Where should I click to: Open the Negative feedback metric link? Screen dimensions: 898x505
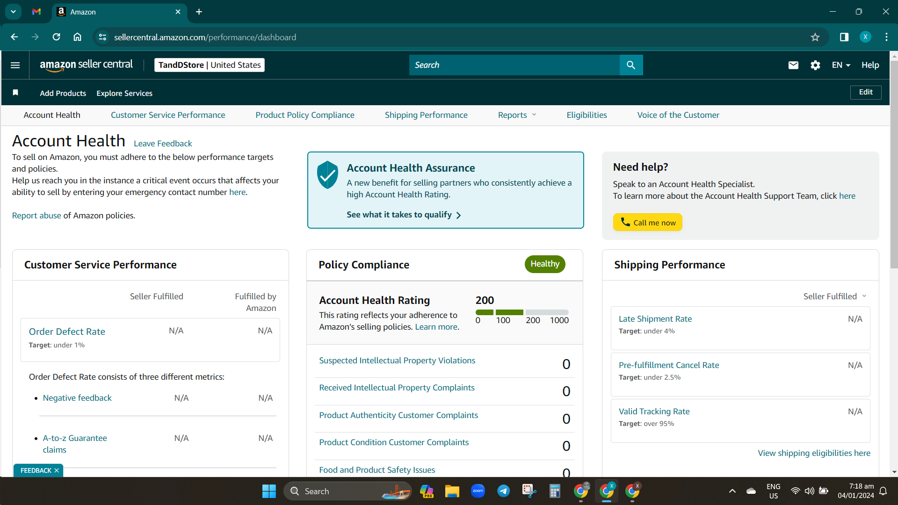[77, 398]
